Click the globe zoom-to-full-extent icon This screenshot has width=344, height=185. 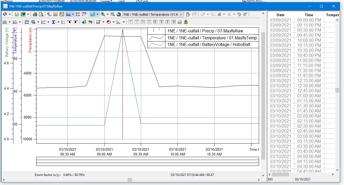coord(119,14)
